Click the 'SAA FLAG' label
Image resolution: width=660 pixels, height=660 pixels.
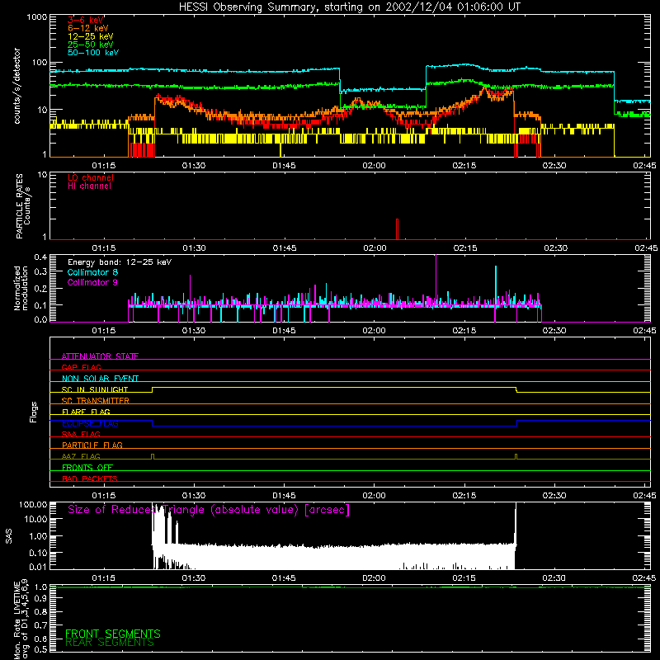[x=81, y=434]
